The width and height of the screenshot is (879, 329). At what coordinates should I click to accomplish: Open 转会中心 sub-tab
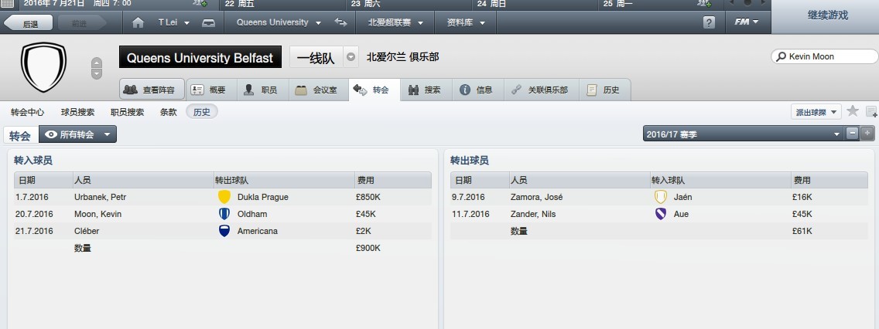tap(28, 112)
